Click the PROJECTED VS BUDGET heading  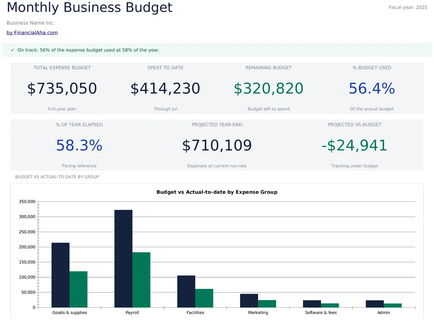pos(354,124)
